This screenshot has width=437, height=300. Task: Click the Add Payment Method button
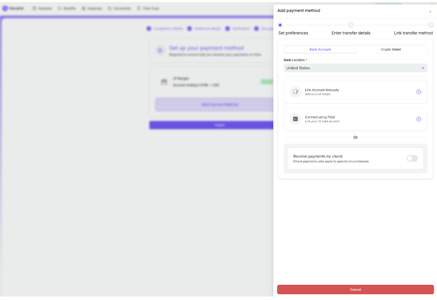pyautogui.click(x=219, y=105)
